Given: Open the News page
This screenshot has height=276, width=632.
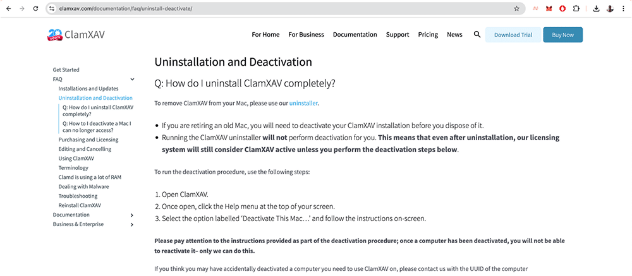Looking at the screenshot, I should pyautogui.click(x=454, y=35).
